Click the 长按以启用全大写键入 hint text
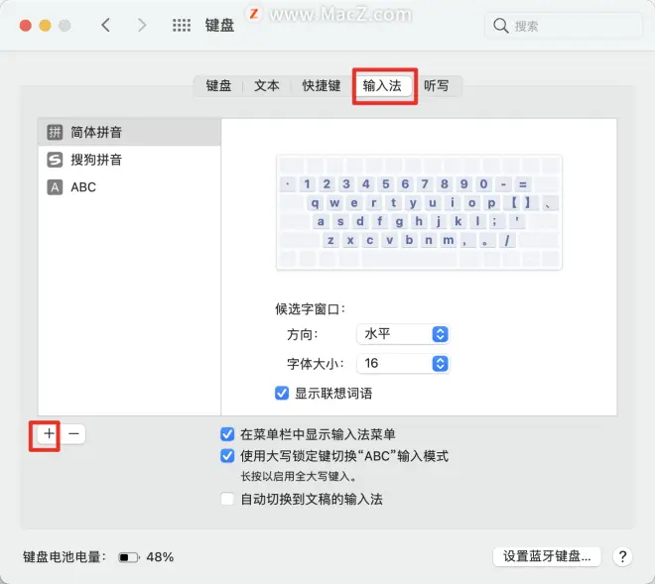 click(298, 476)
